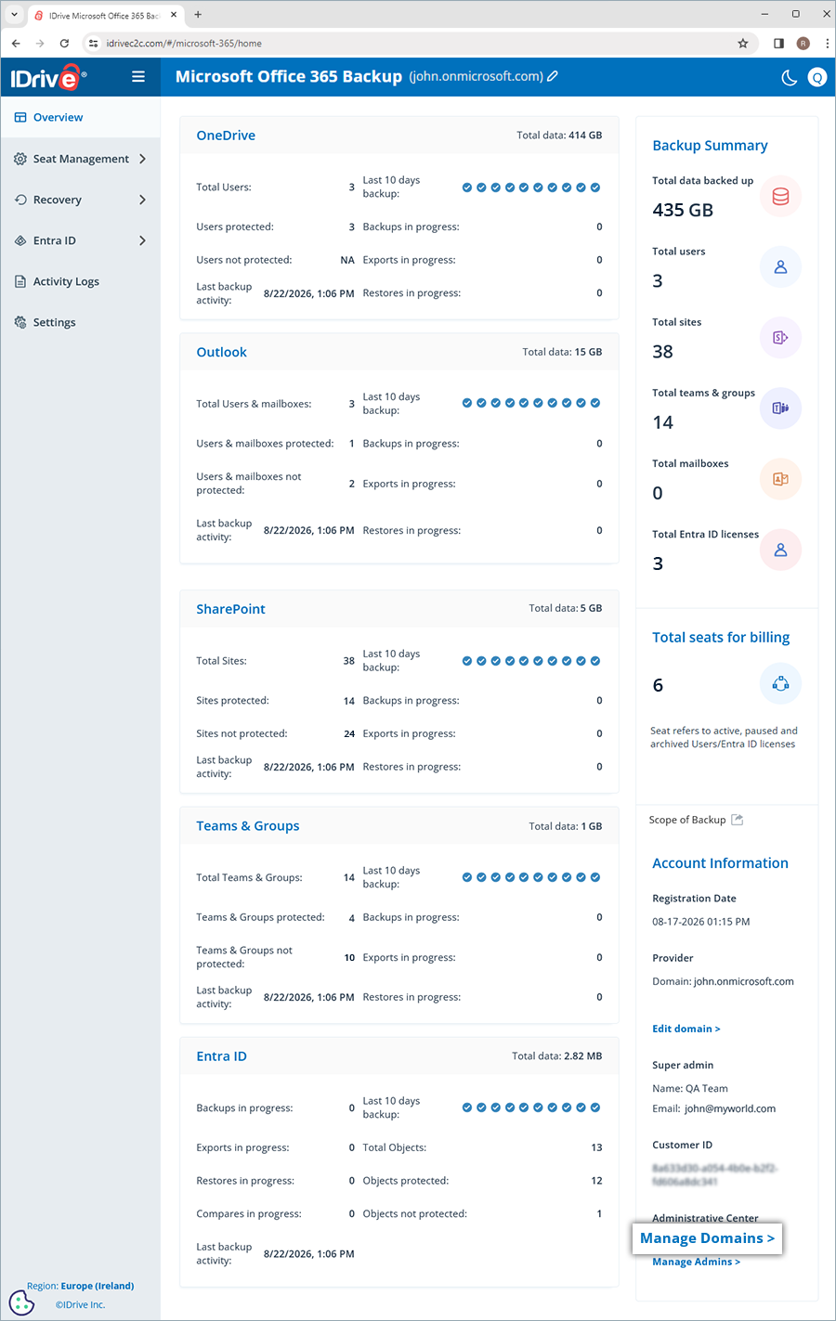This screenshot has height=1321, width=836.
Task: Click the browser back arrow
Action: (16, 43)
